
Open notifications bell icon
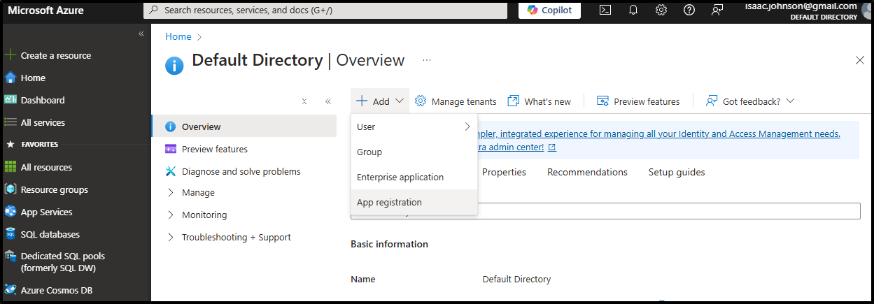633,10
